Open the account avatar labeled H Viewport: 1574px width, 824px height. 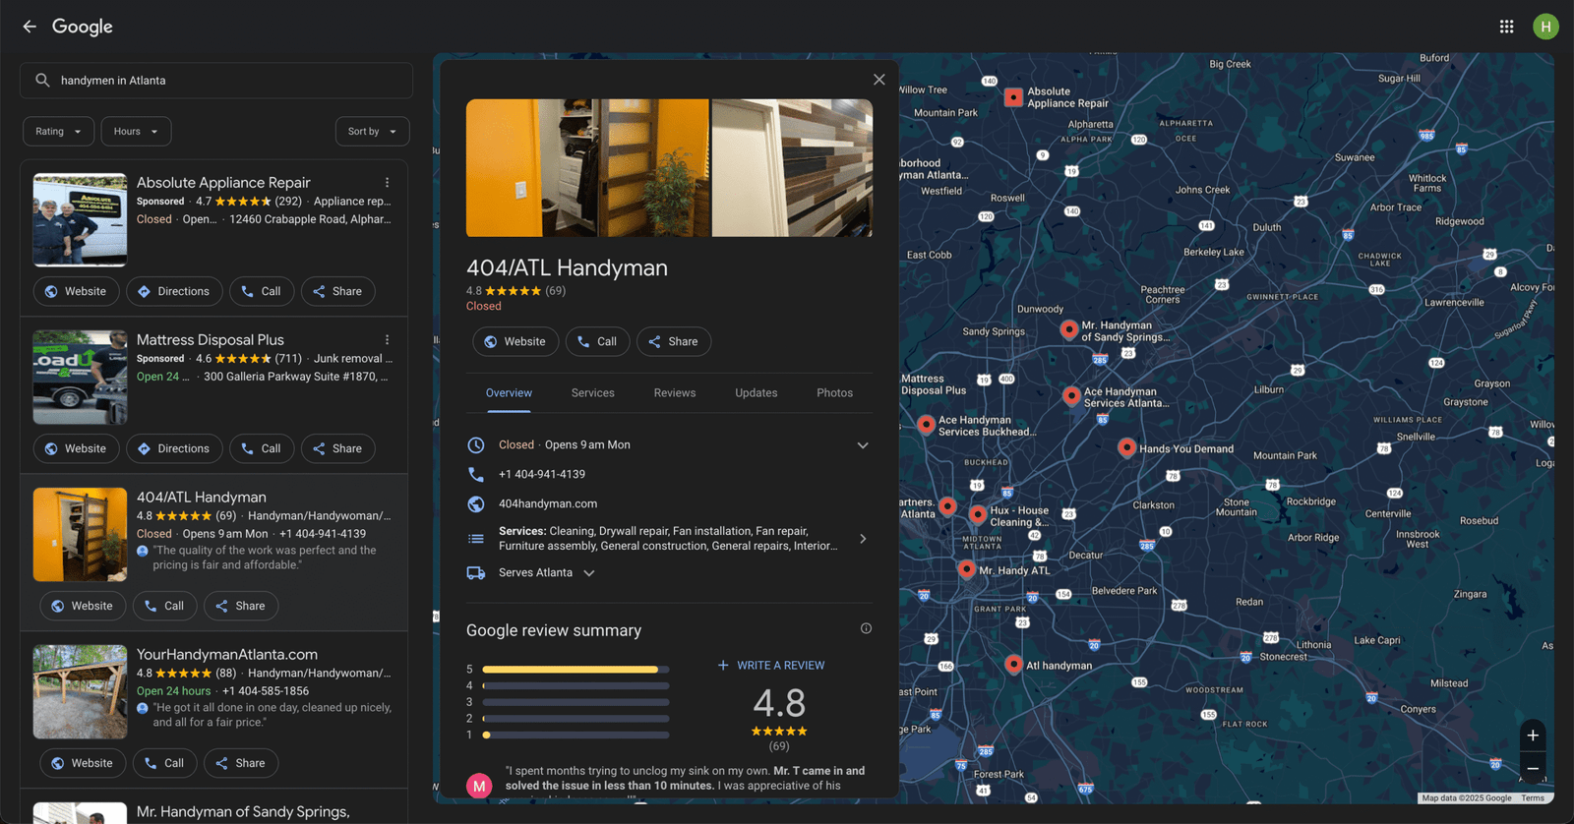pos(1545,27)
